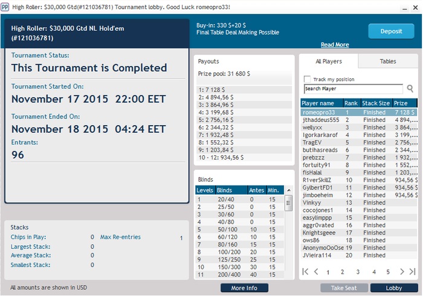Screen dimensions: 423x296
Task: Click blinds level 8 row 100/200
Action: pyautogui.click(x=239, y=253)
